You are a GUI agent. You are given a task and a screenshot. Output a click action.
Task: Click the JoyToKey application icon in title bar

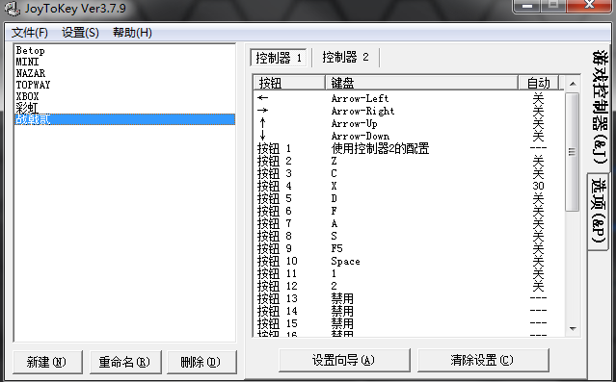point(13,9)
